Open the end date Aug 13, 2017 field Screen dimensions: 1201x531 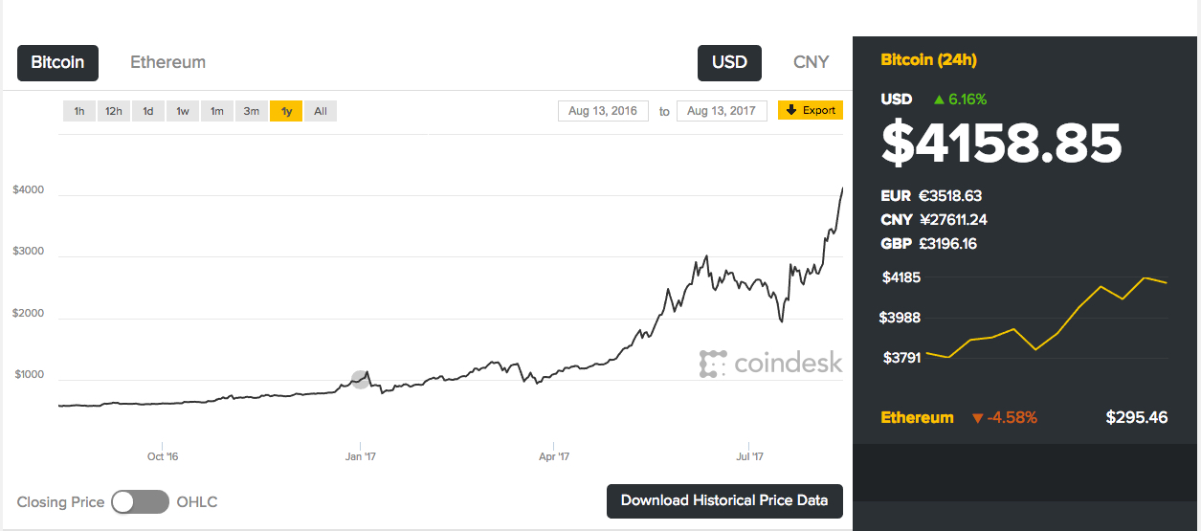pos(722,111)
